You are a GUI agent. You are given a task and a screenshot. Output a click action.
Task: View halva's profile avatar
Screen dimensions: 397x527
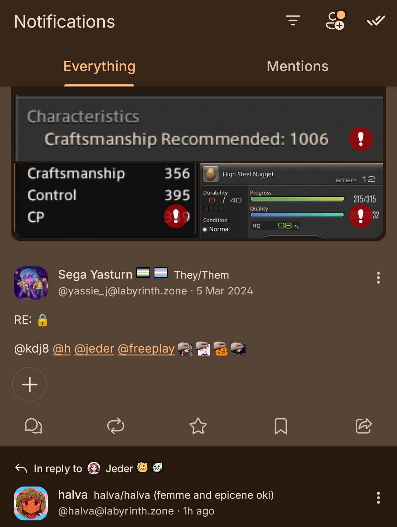[x=31, y=503]
